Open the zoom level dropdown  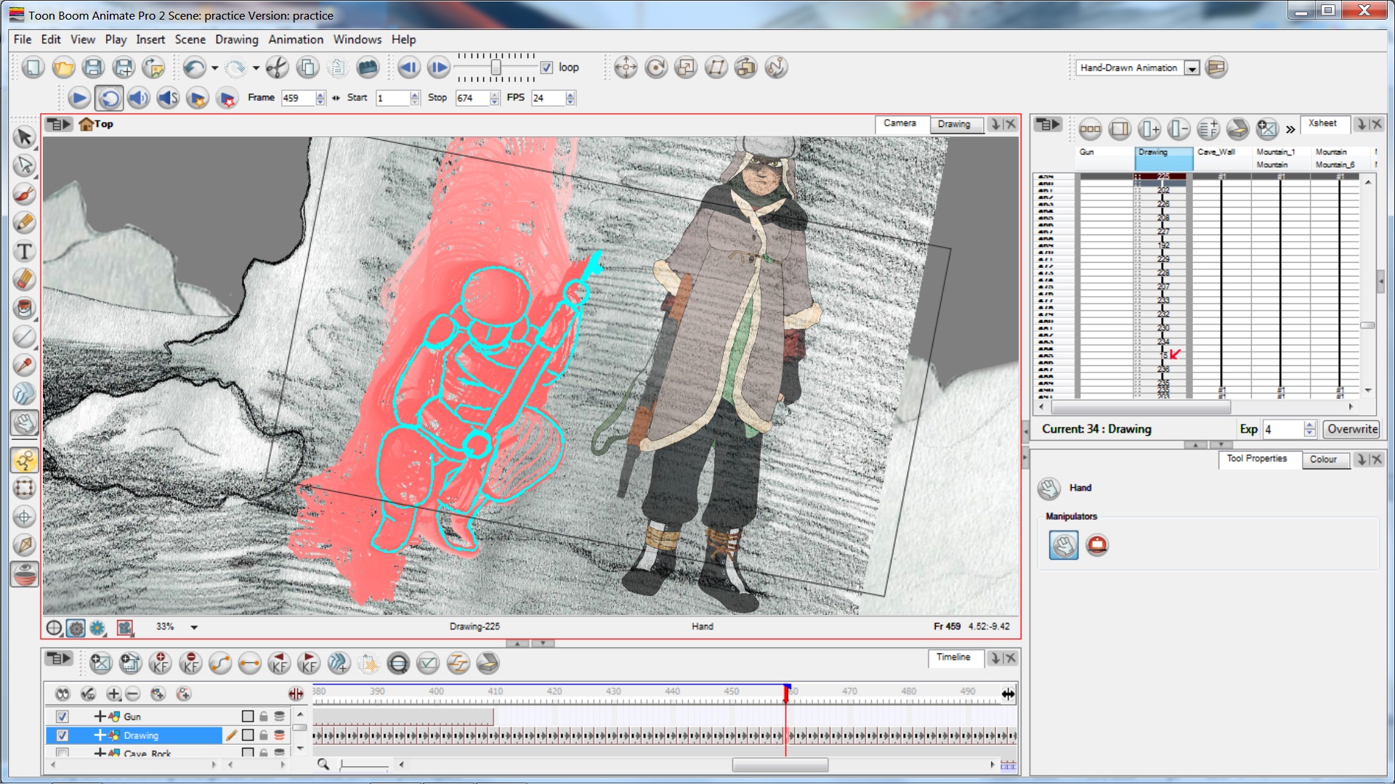coord(194,627)
